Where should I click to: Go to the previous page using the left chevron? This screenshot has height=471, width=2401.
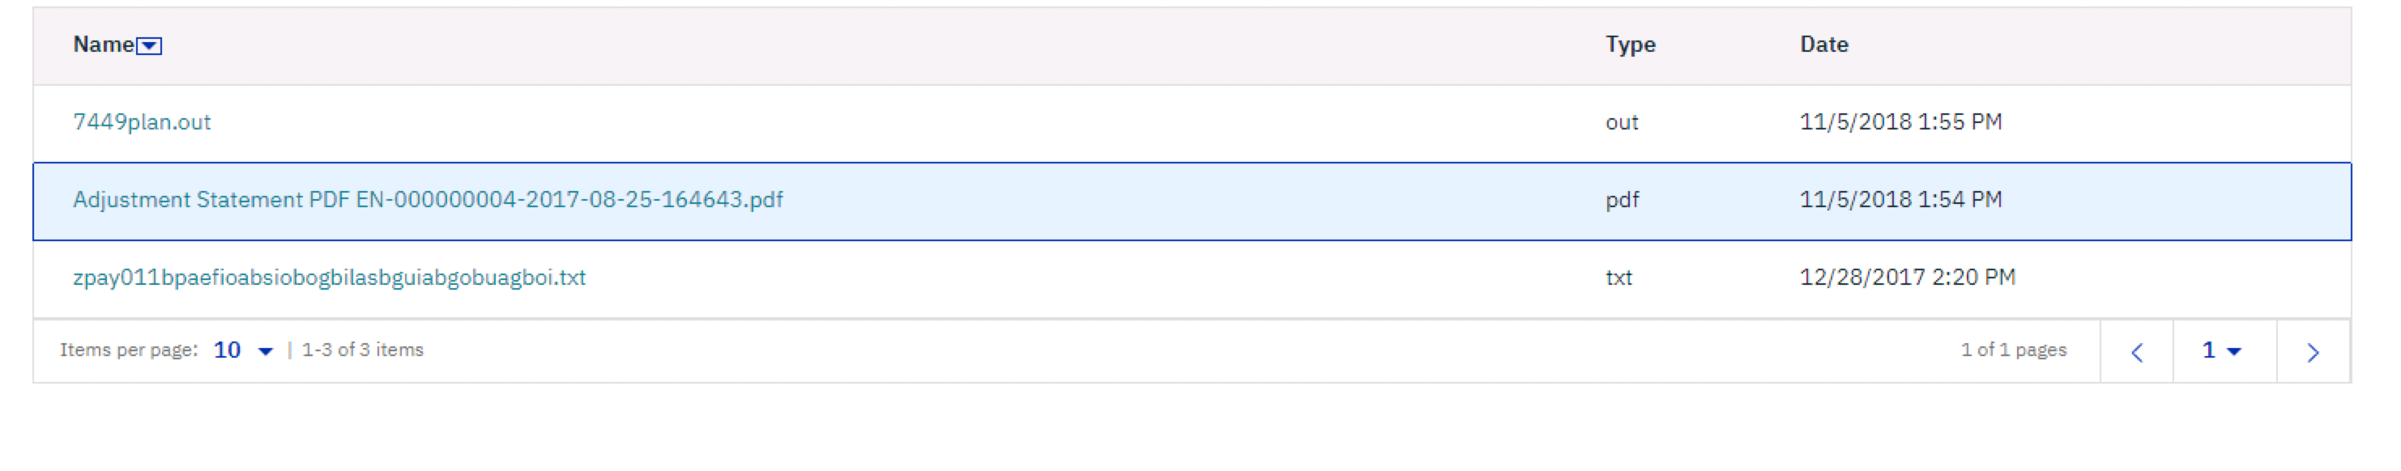pyautogui.click(x=2139, y=351)
